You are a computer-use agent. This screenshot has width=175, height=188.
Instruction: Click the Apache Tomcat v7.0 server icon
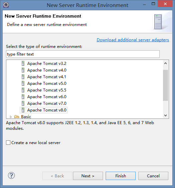tap(23, 103)
